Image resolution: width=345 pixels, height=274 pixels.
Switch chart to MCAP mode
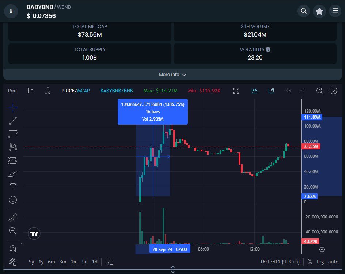pyautogui.click(x=83, y=91)
